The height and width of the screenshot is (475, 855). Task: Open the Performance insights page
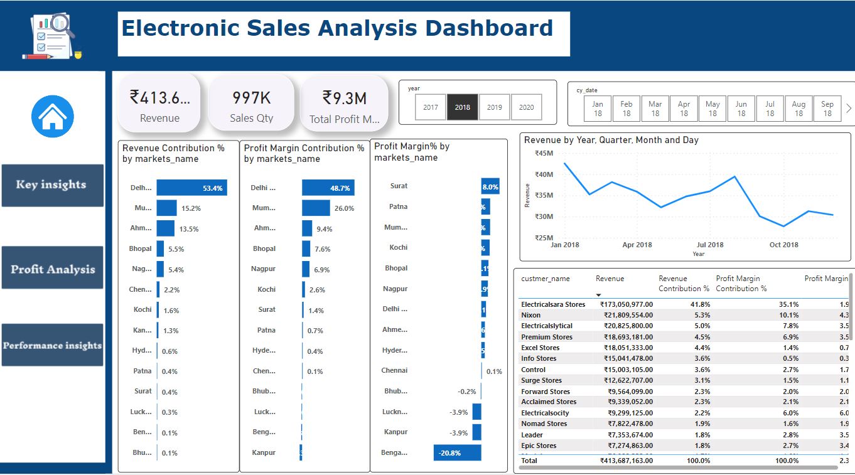coord(52,345)
